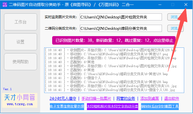This screenshot has height=114, width=193.
Task: Open 电子发票信息批量处理 tool link
Action: click(x=67, y=107)
